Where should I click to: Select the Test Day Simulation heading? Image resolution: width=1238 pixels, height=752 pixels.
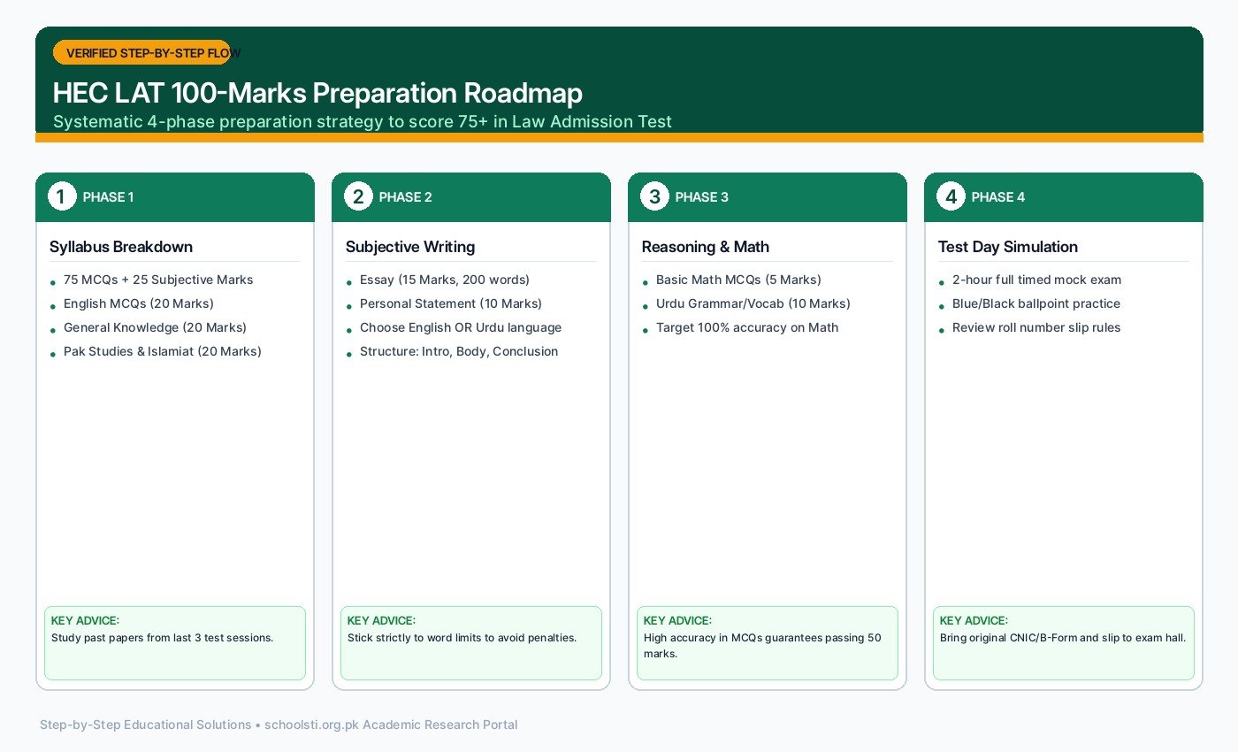pos(1008,247)
